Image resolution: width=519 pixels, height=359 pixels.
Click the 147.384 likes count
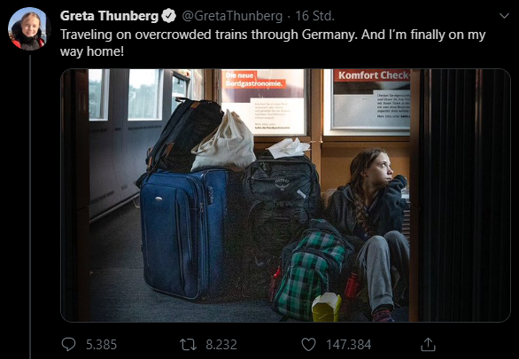[349, 345]
